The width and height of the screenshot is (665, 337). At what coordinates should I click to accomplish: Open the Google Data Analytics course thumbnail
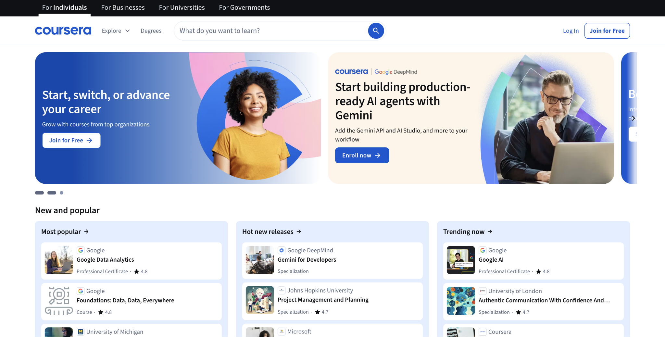point(59,260)
